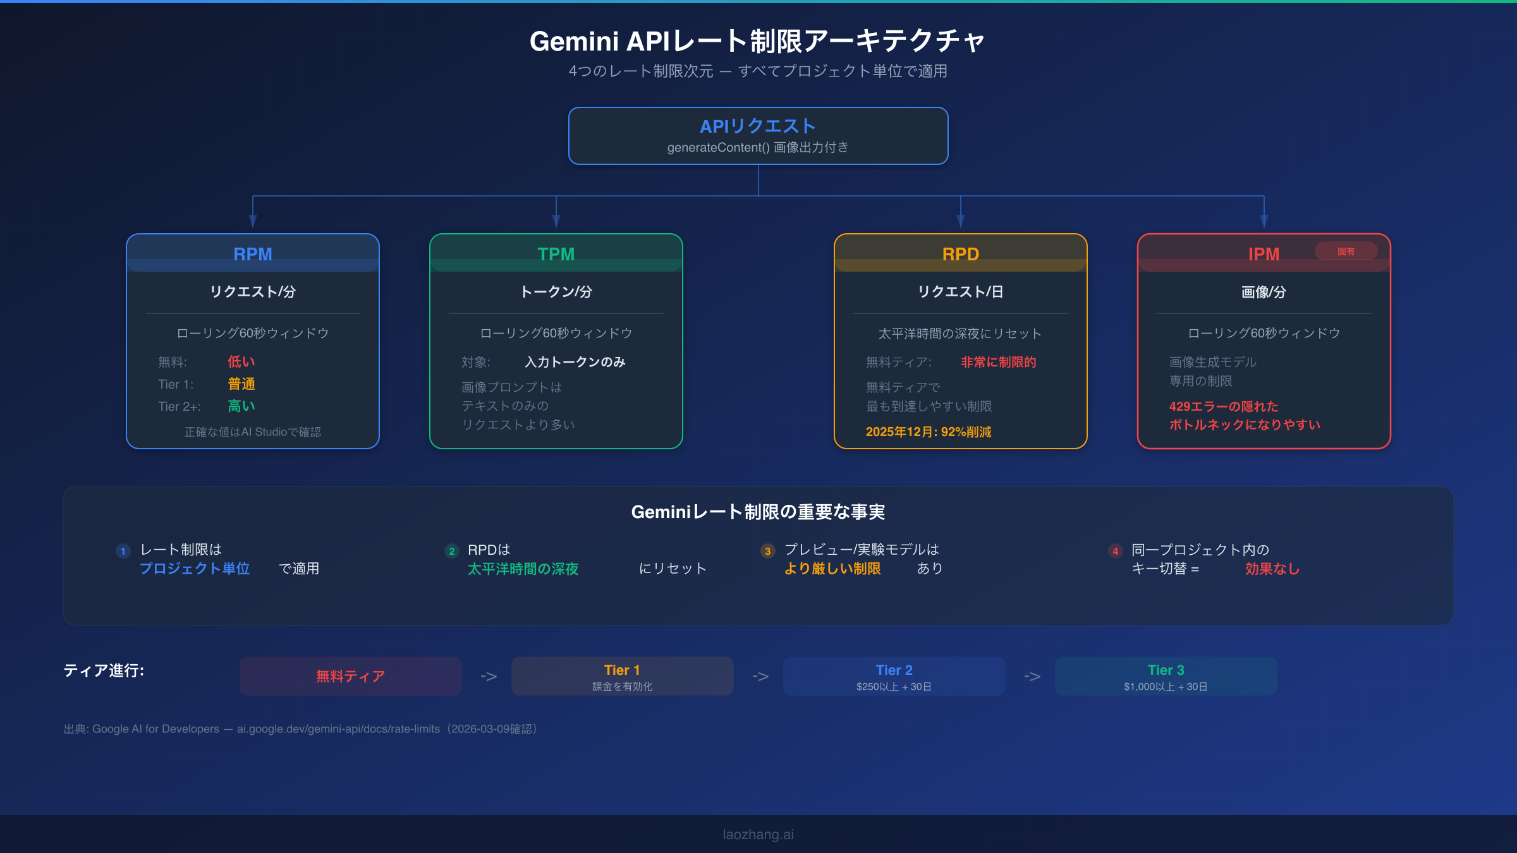1517x853 pixels.
Task: Expand the arrow between Tier 2 and Tier 3
Action: (1032, 675)
